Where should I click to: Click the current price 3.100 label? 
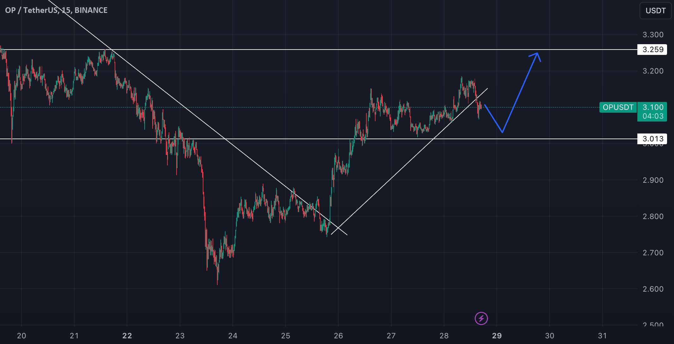click(653, 107)
